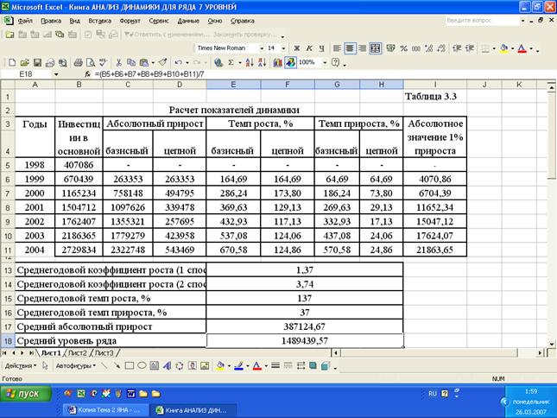557x418 pixels.
Task: Open the Вставка menu
Action: tap(100, 21)
